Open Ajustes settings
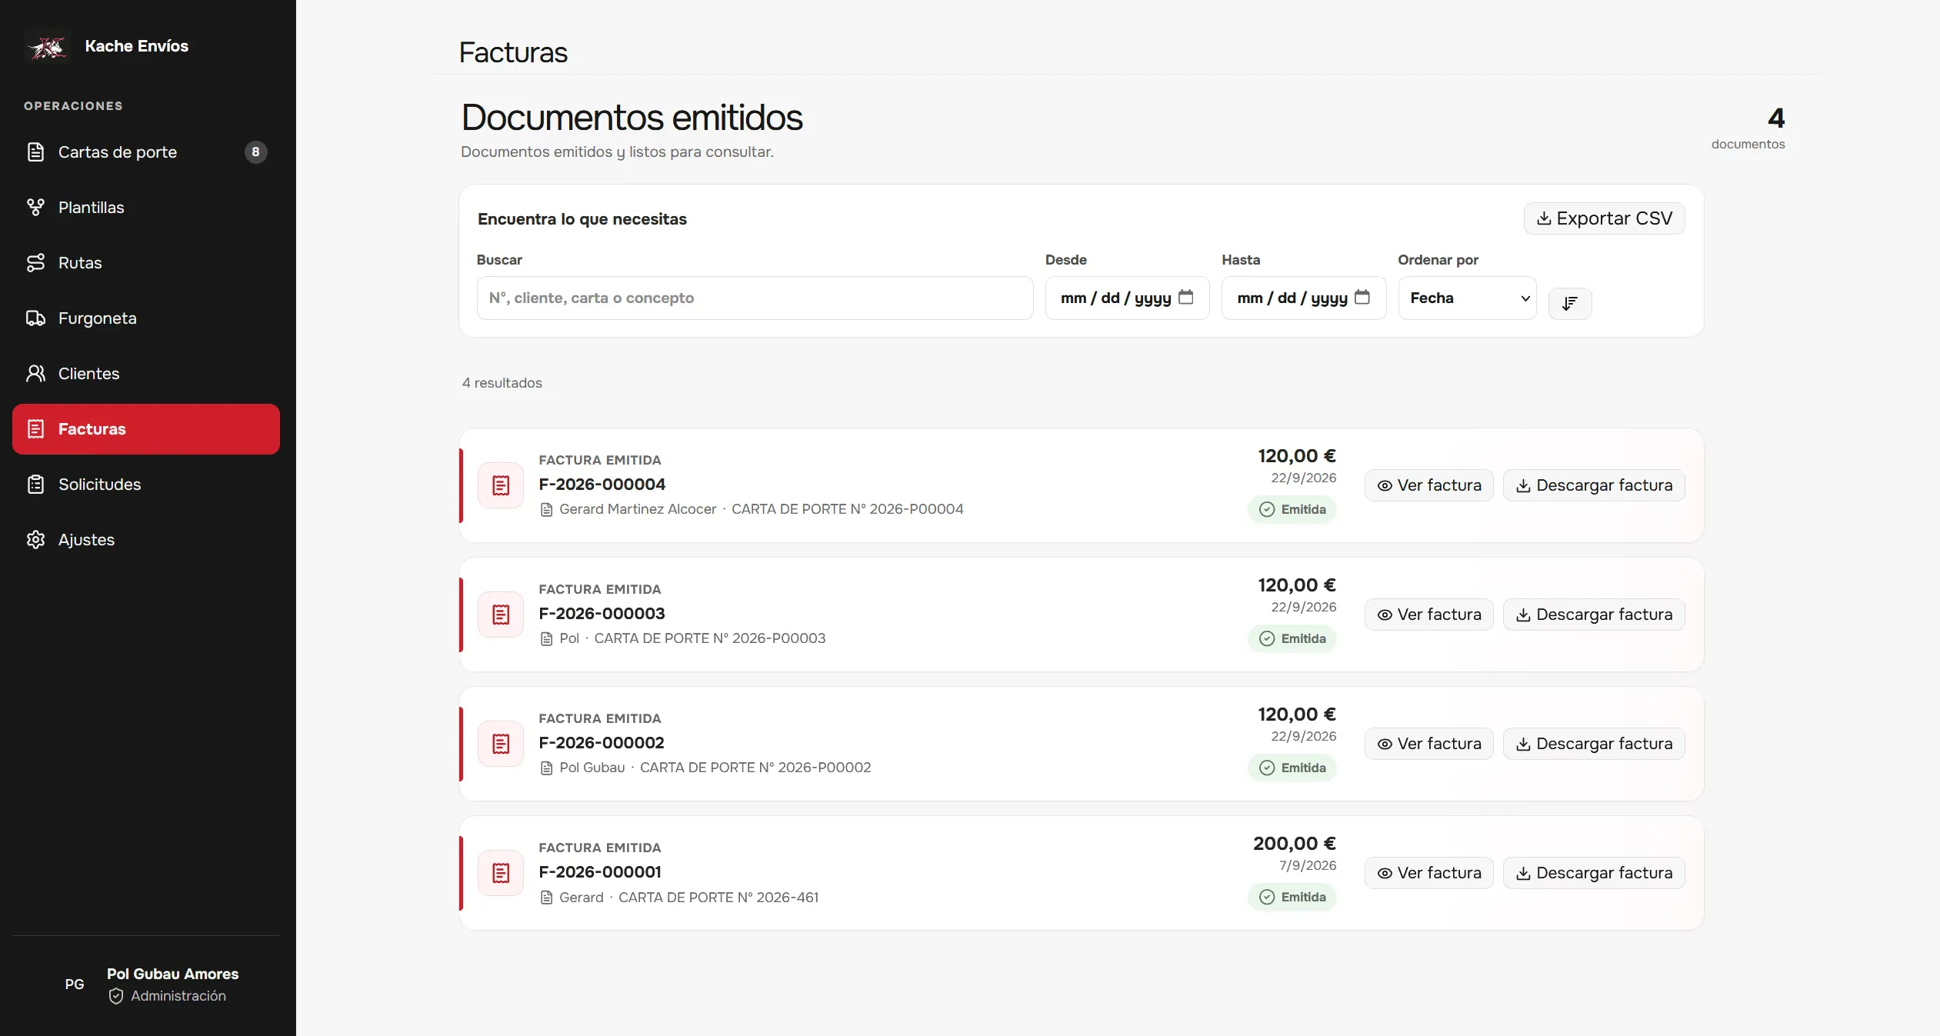The image size is (1940, 1036). [146, 540]
